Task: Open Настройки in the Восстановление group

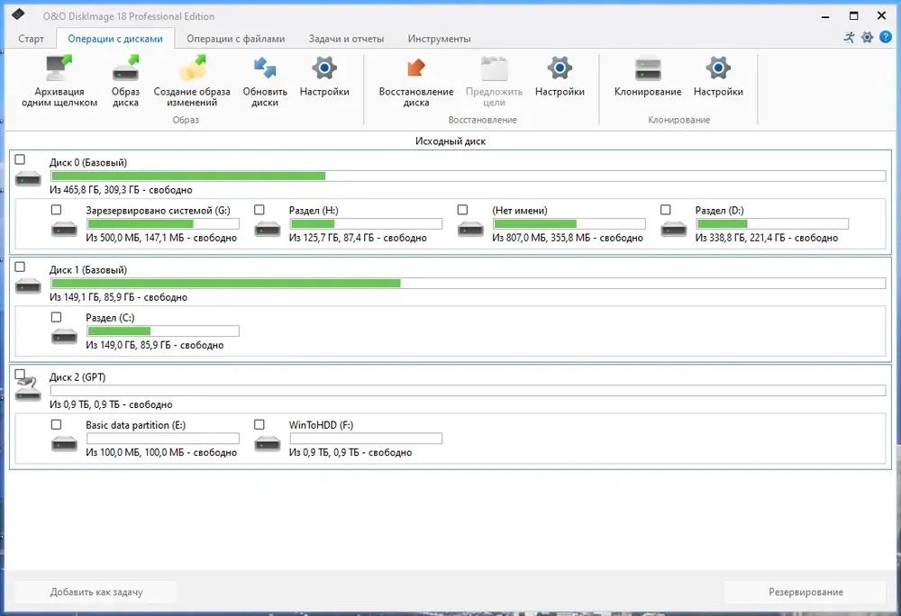Action: pyautogui.click(x=560, y=76)
